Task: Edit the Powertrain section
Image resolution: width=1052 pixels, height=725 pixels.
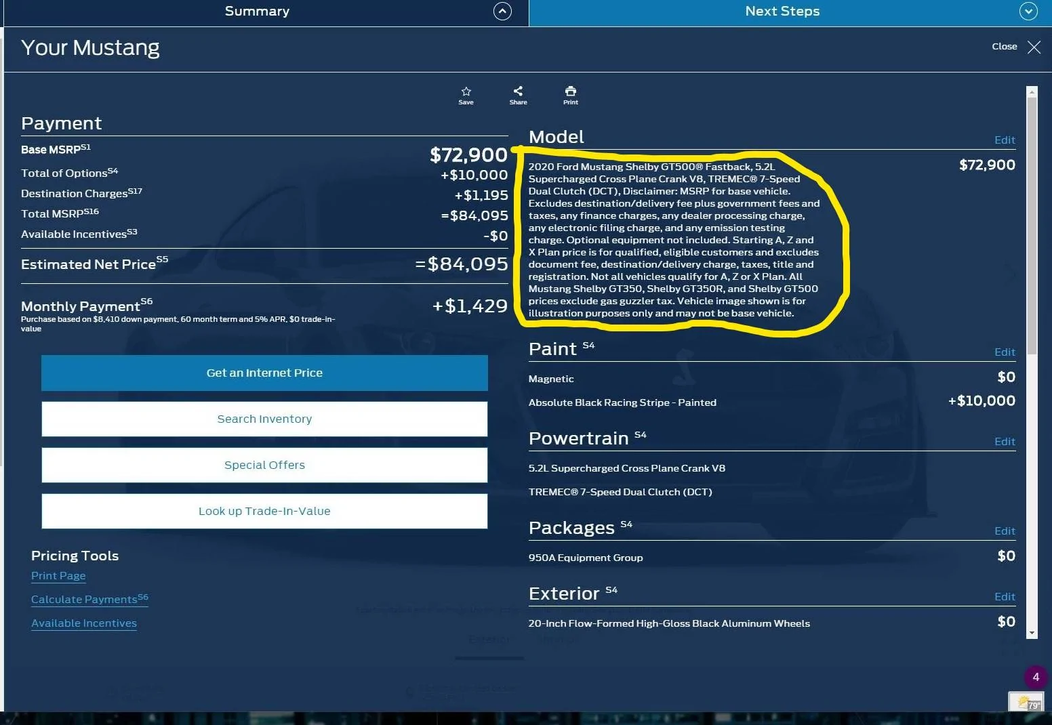Action: (x=1005, y=441)
